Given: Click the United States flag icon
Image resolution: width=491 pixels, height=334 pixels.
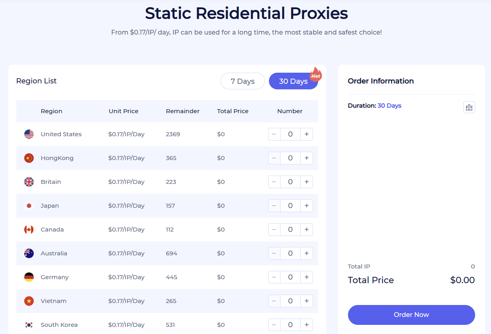Looking at the screenshot, I should [29, 134].
